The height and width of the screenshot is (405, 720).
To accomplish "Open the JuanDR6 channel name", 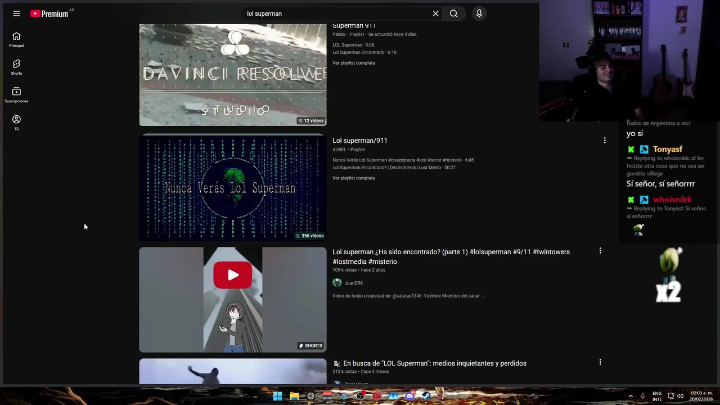I will [x=354, y=283].
